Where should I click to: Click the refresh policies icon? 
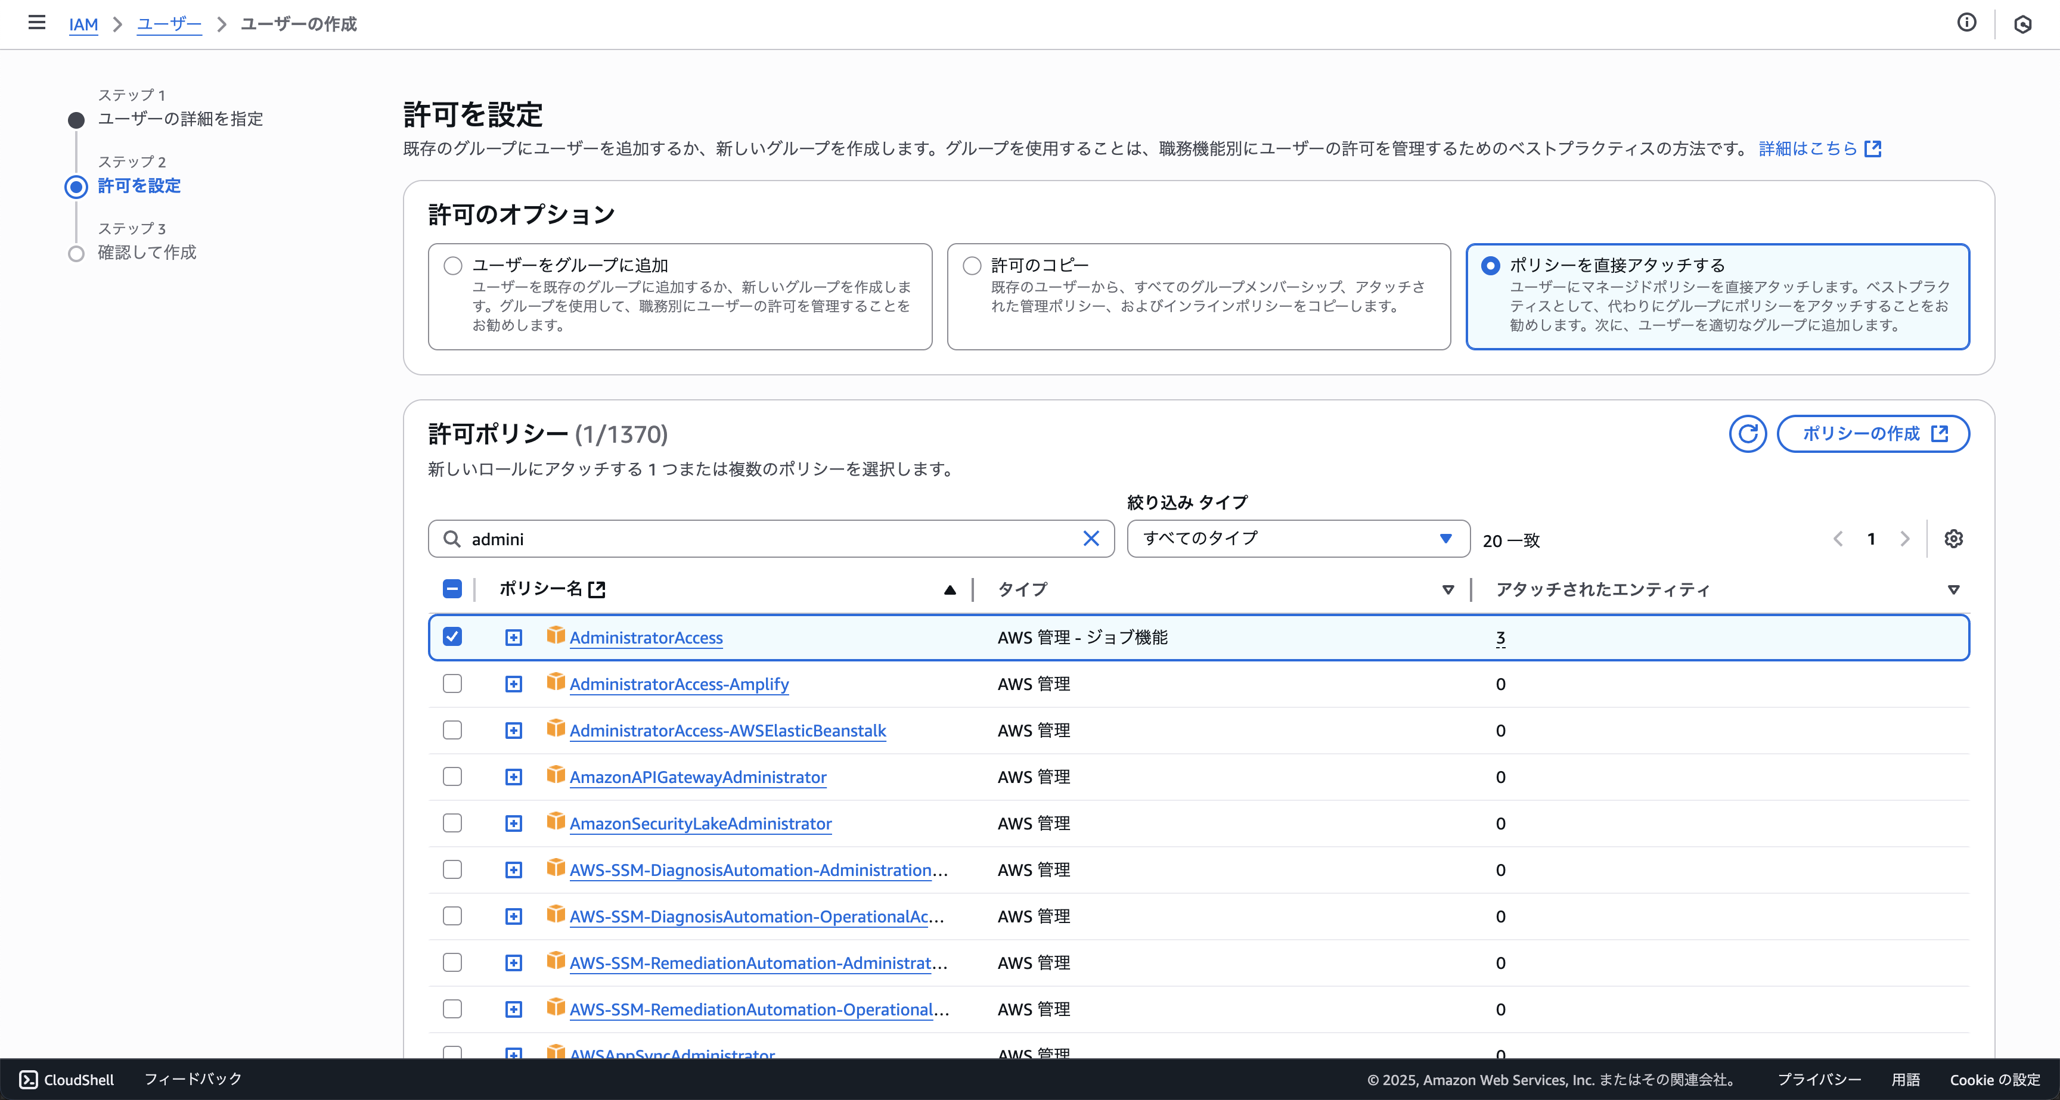point(1747,433)
